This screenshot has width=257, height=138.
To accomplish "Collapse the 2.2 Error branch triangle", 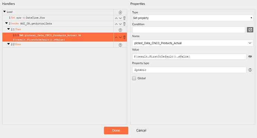I will click(x=9, y=44).
